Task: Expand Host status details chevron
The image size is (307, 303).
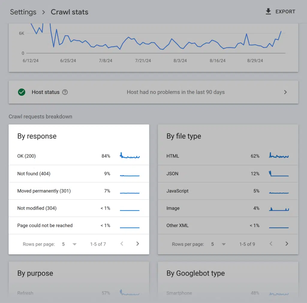Action: (285, 92)
